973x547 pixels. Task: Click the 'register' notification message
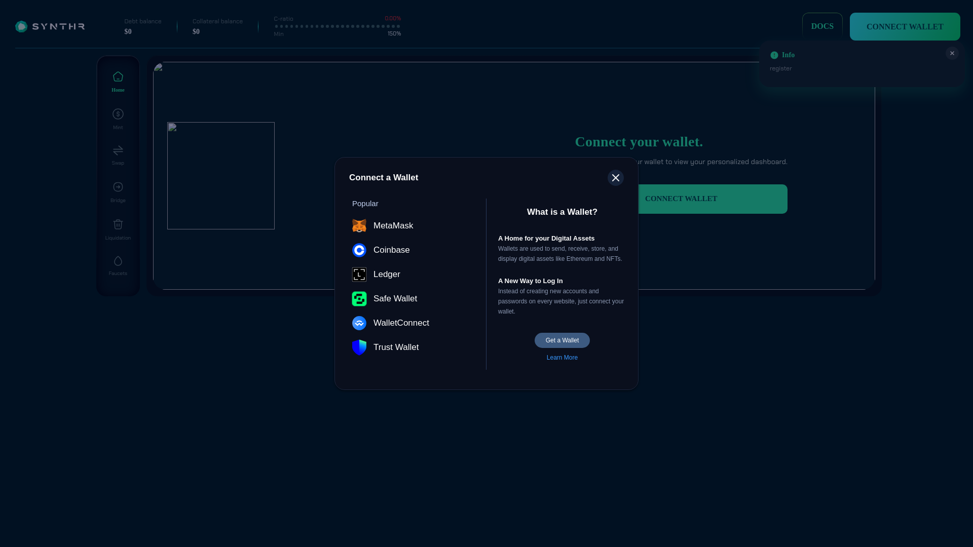point(781,68)
